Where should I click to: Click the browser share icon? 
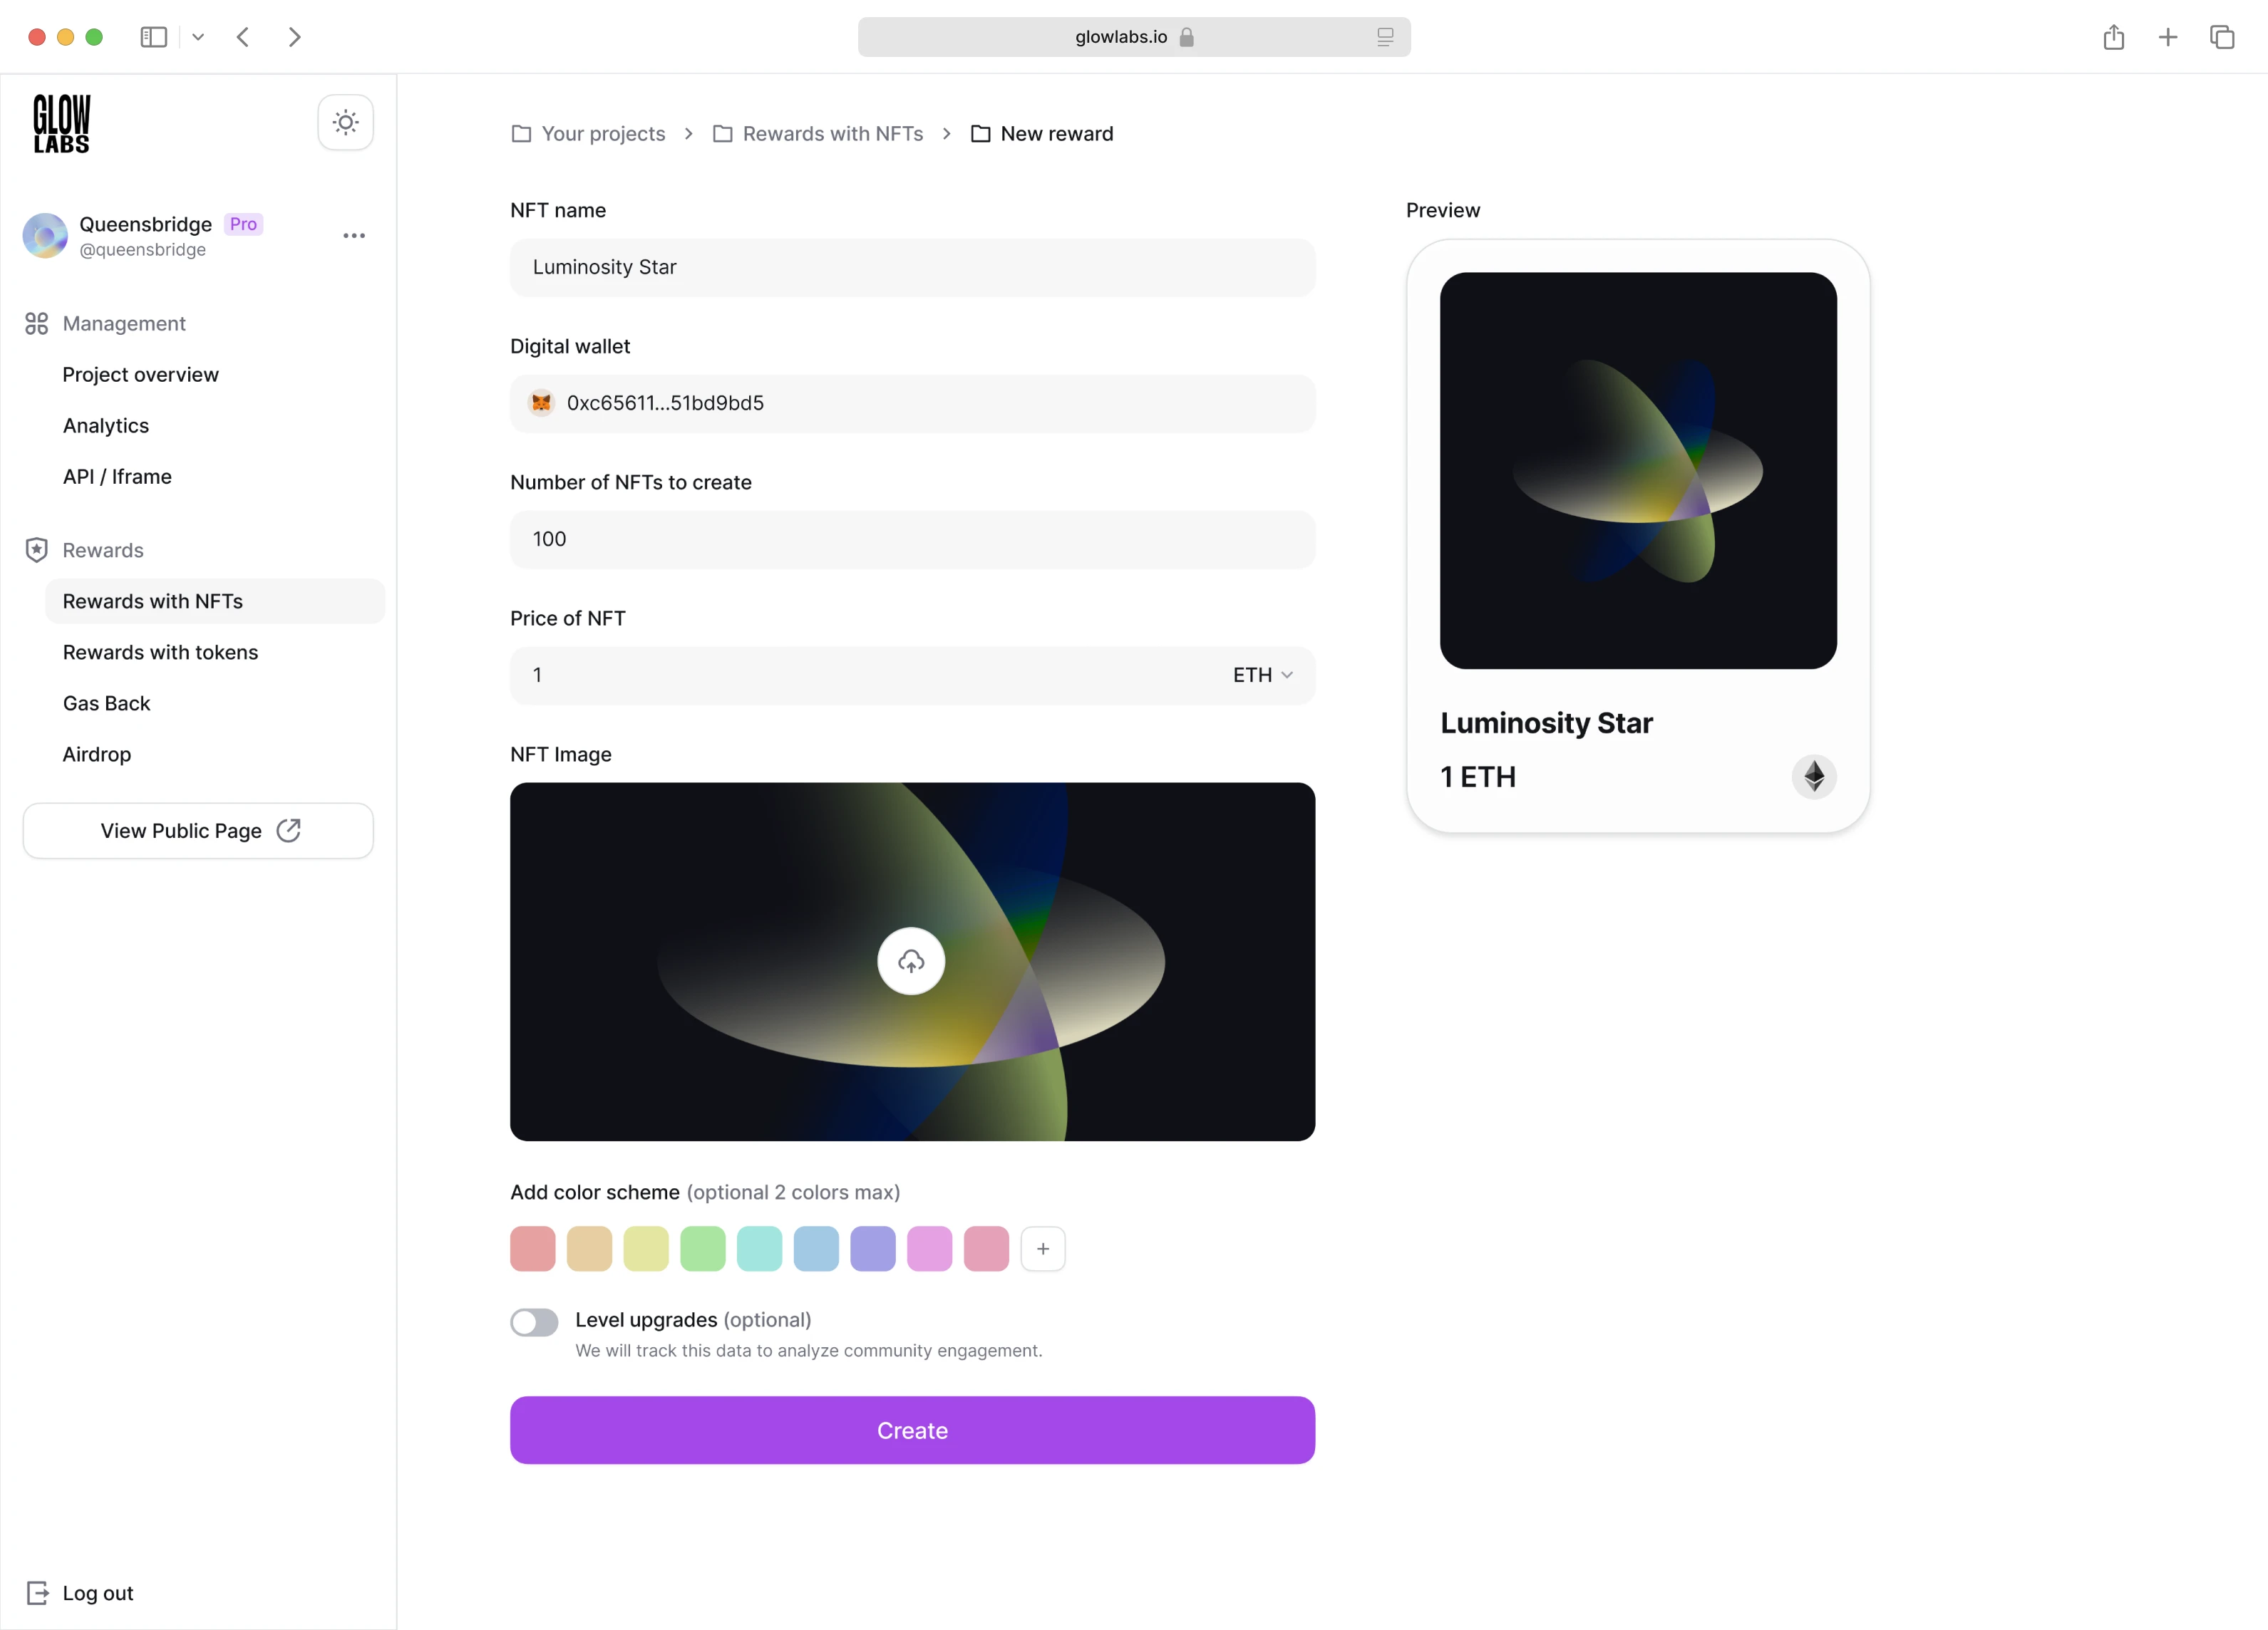2113,37
